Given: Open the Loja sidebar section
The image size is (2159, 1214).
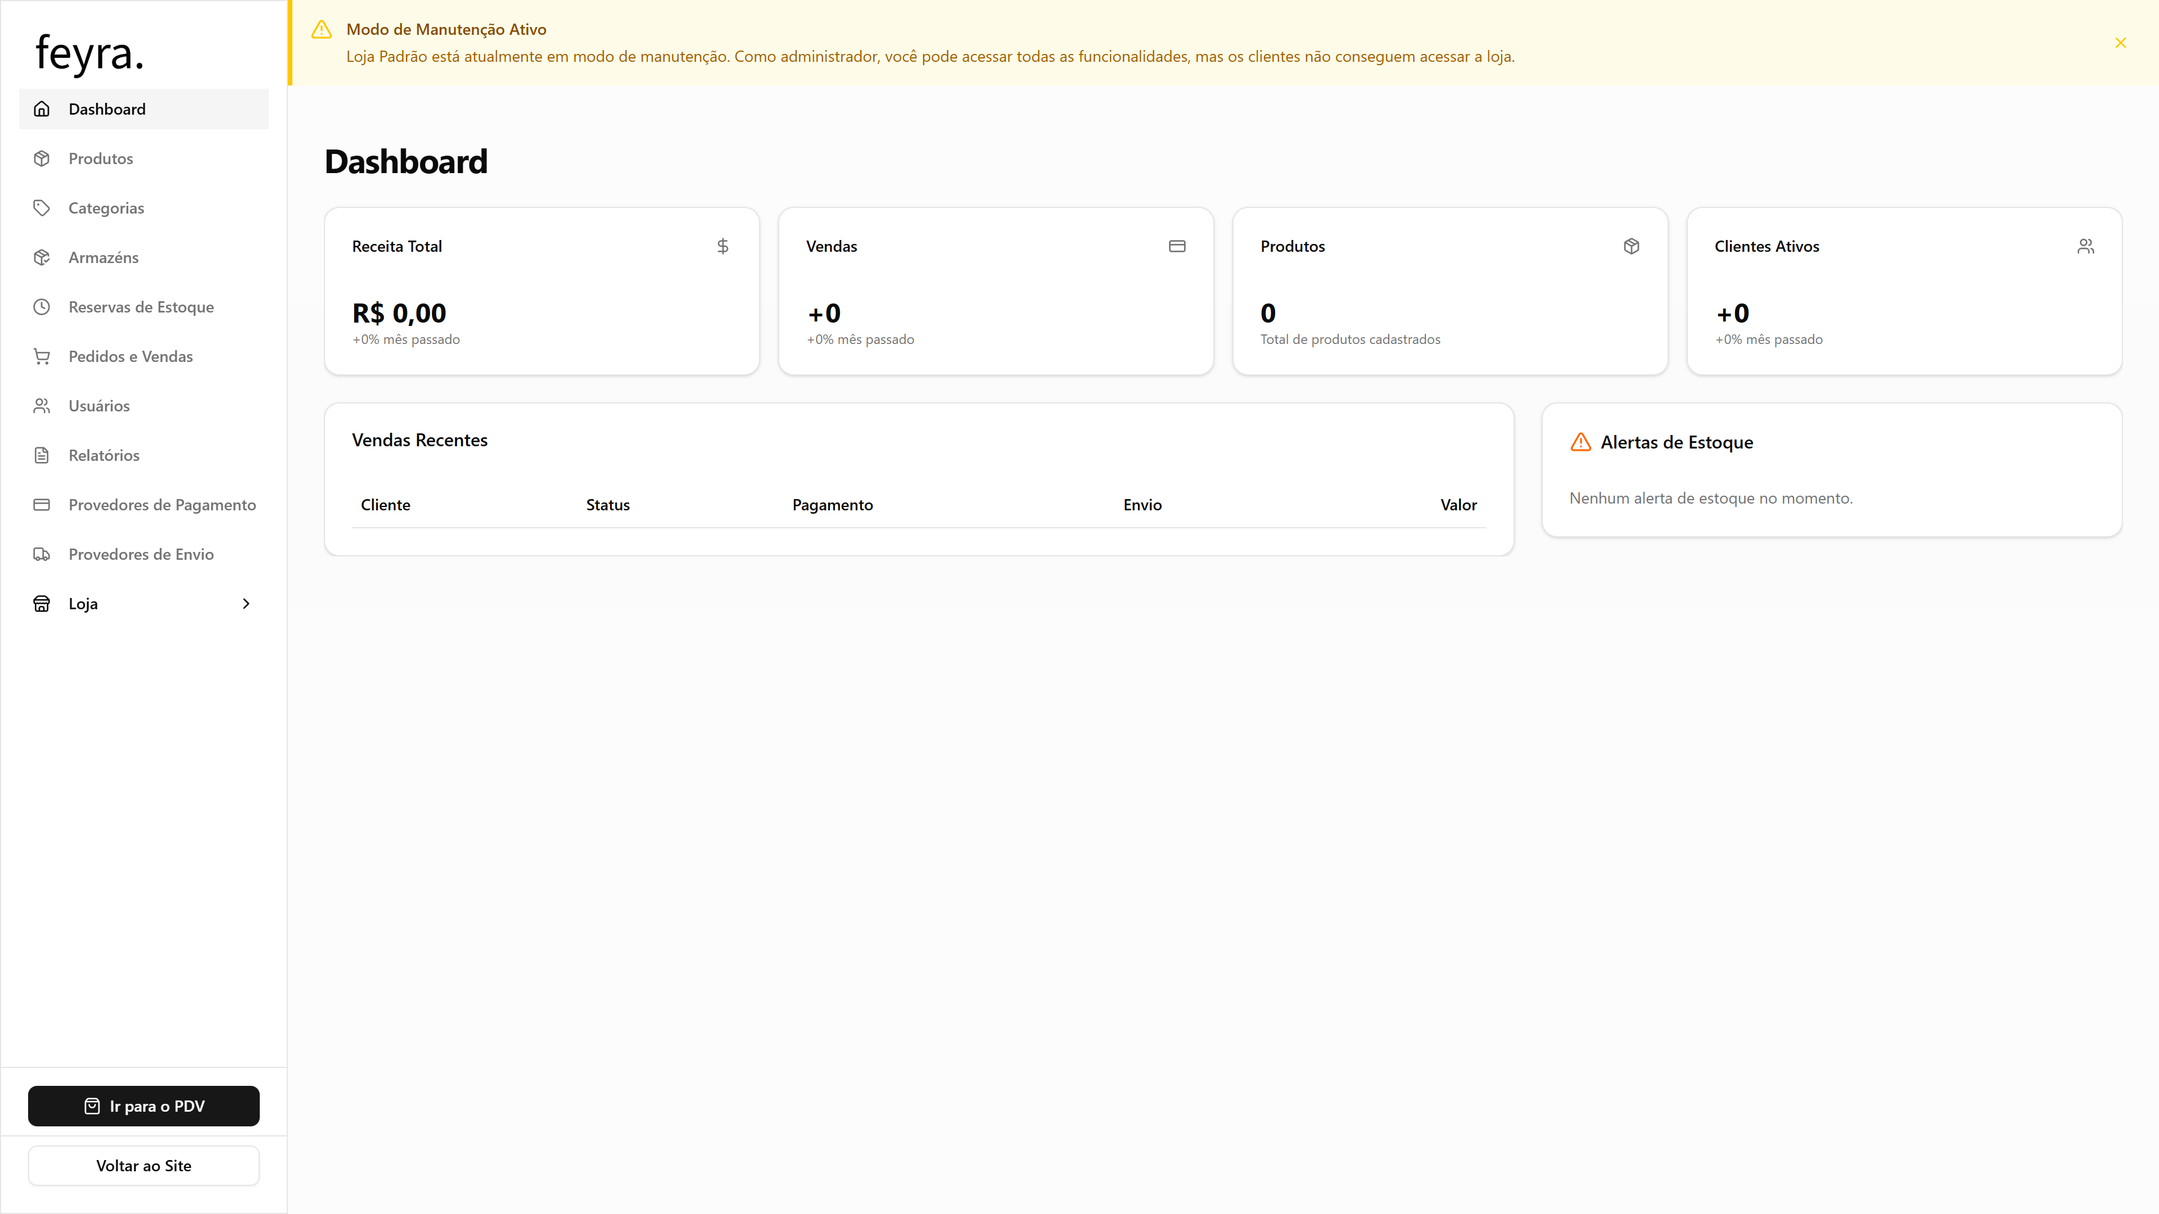Looking at the screenshot, I should coord(84,603).
